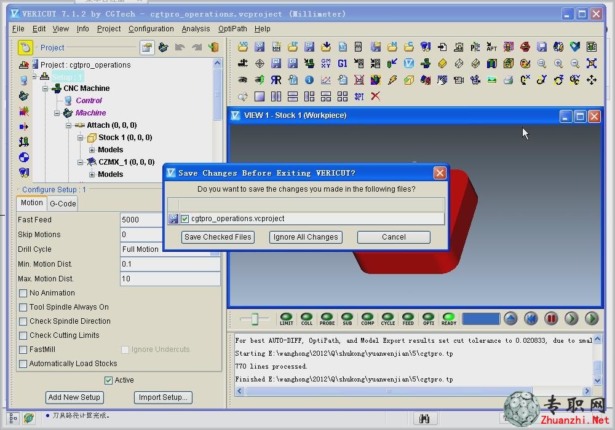Image resolution: width=615 pixels, height=430 pixels.
Task: Click the Max. Motion Dist. input field
Action: (170, 279)
